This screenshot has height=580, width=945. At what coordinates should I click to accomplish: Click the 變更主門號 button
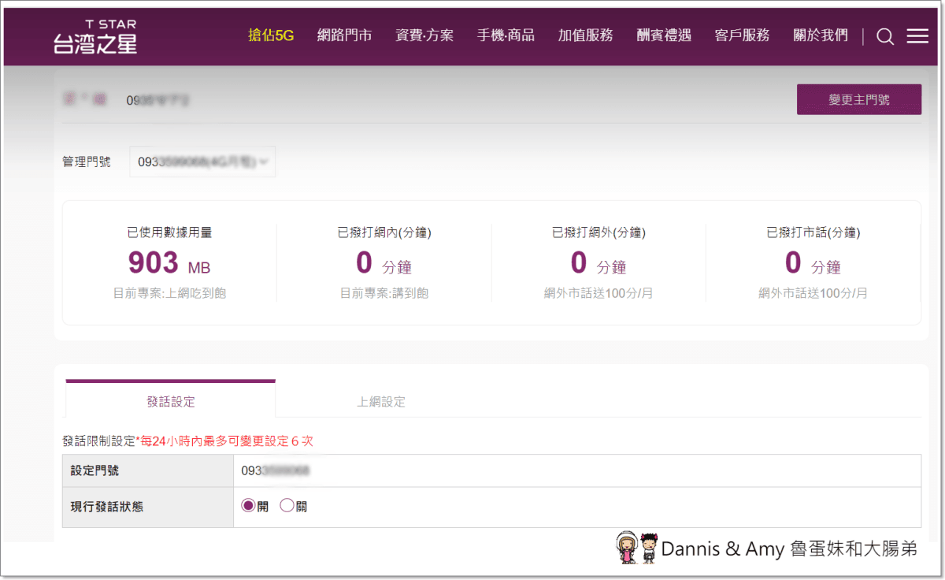859,99
